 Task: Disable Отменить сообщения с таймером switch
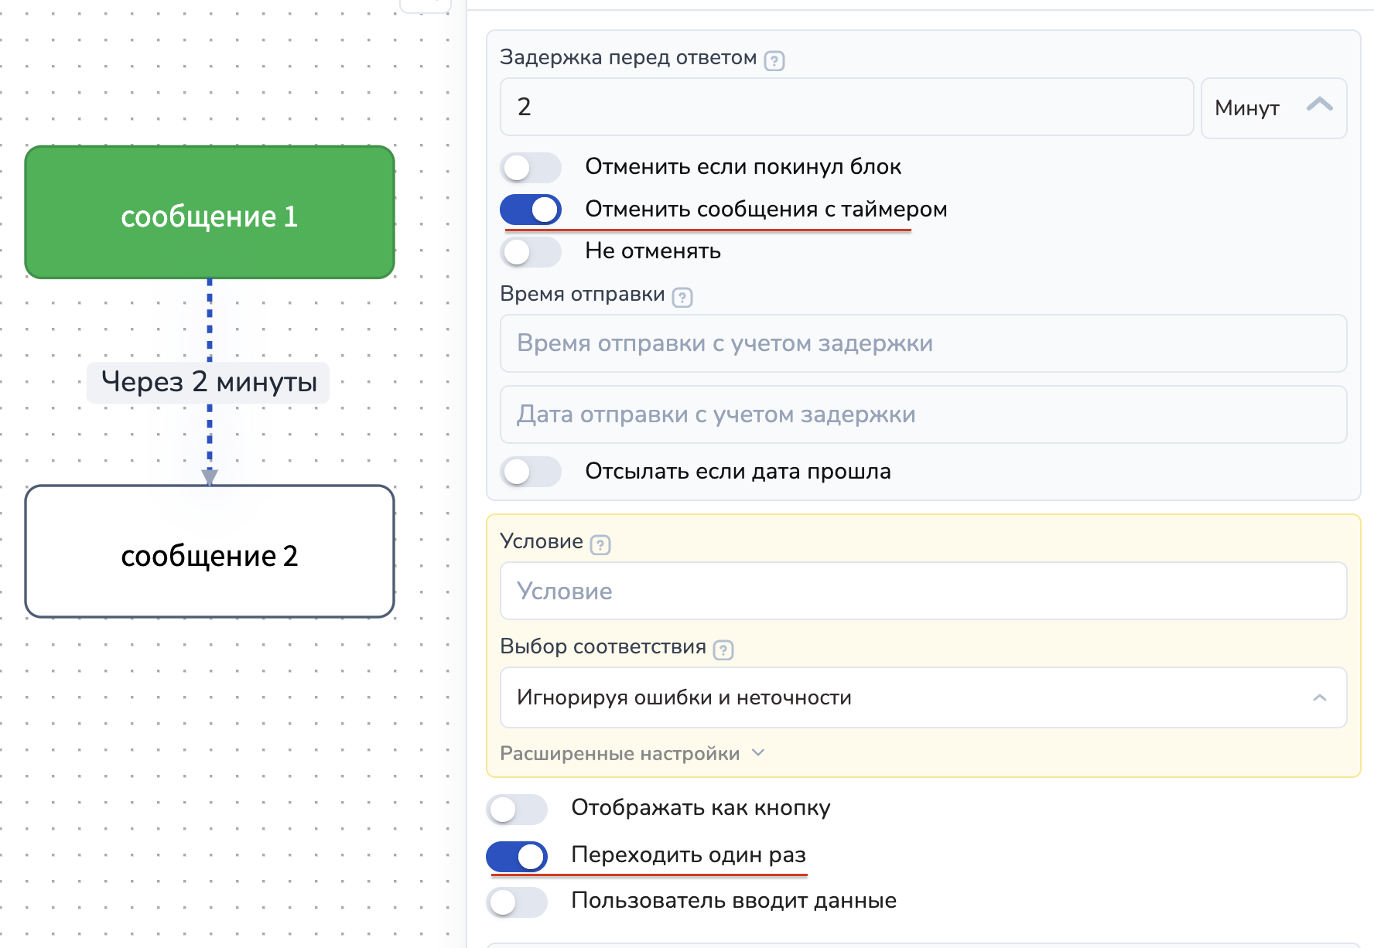click(531, 210)
